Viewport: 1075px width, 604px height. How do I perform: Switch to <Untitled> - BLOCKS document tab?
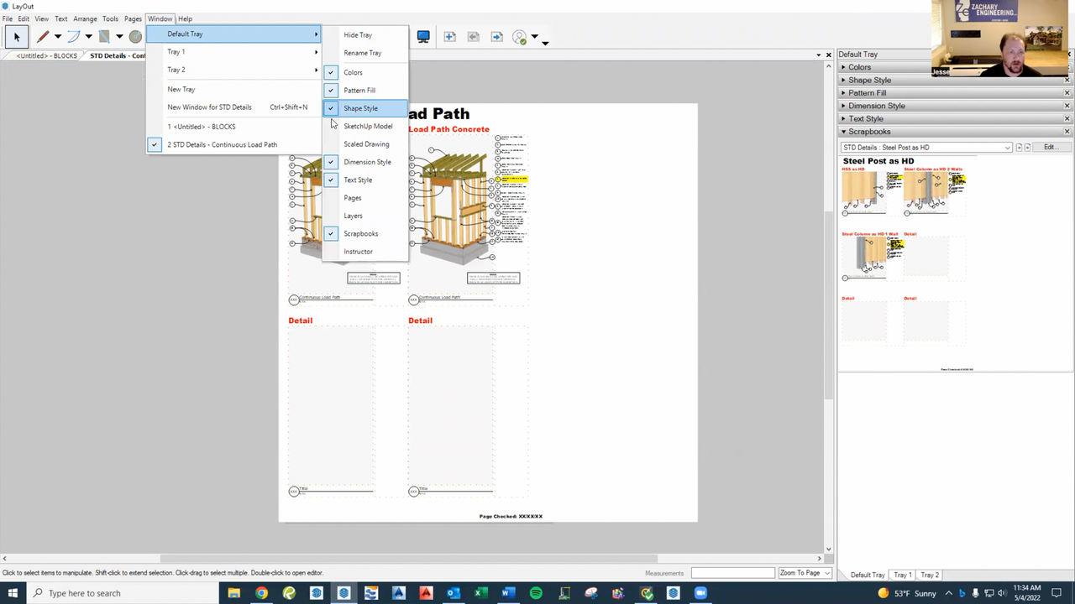click(x=46, y=56)
